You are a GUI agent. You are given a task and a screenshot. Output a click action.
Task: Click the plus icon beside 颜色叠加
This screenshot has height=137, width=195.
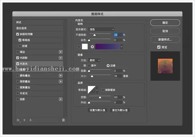coord(61,76)
